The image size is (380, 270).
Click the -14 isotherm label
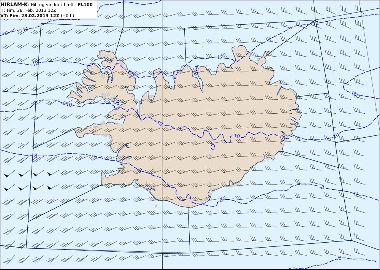pos(24,29)
